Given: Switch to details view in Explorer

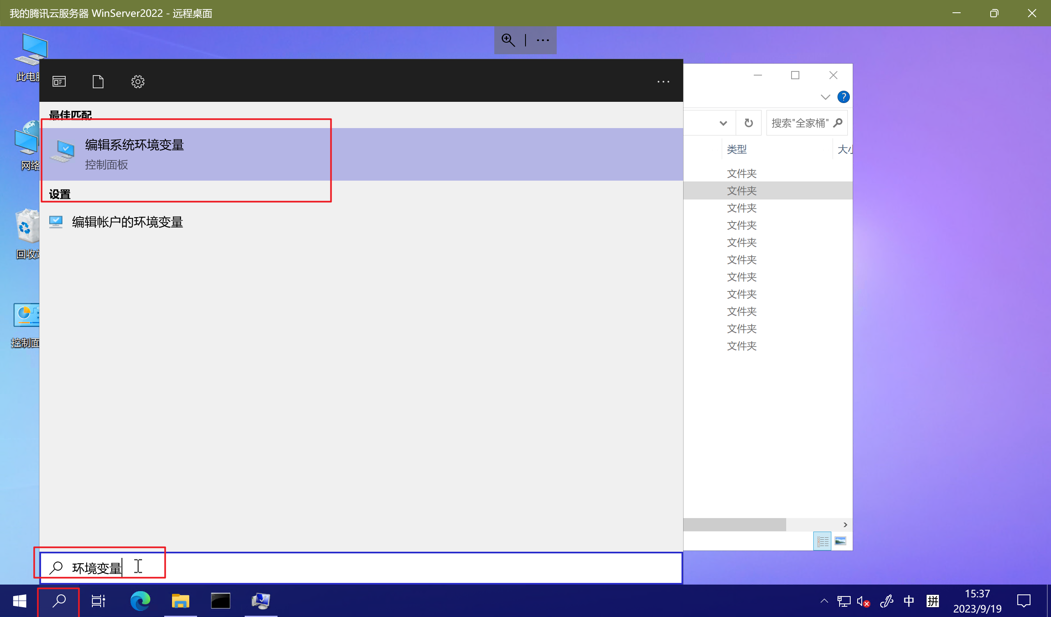Looking at the screenshot, I should click(x=822, y=541).
